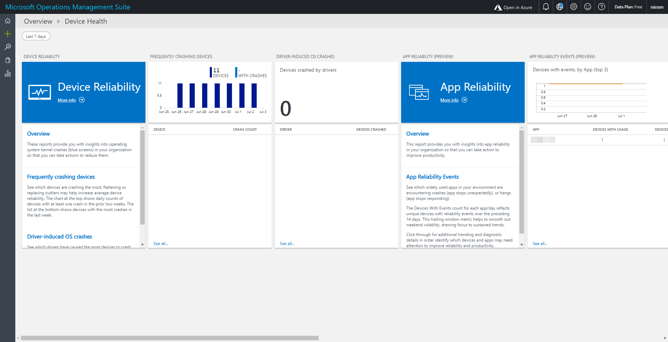Sort by APP column header
The height and width of the screenshot is (342, 668).
(536, 130)
